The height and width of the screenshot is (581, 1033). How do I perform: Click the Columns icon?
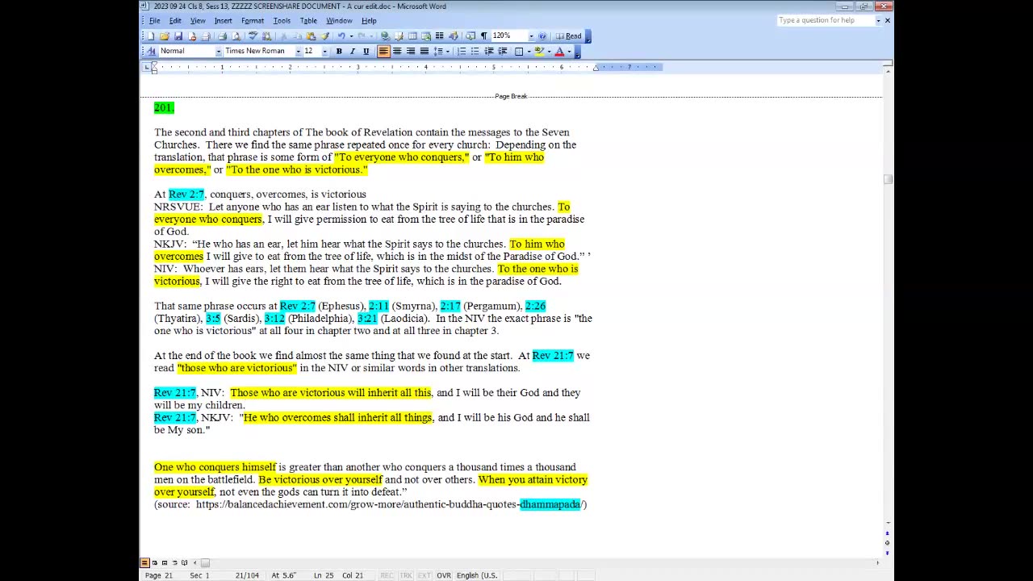coord(440,36)
